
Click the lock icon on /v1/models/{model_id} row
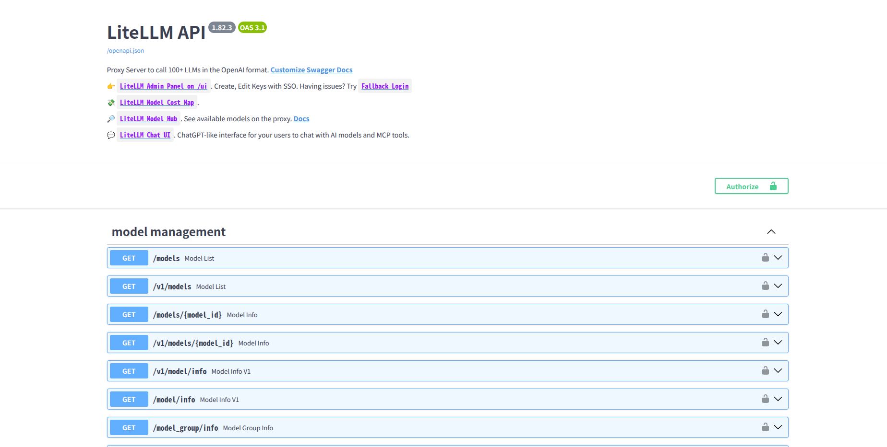(766, 343)
